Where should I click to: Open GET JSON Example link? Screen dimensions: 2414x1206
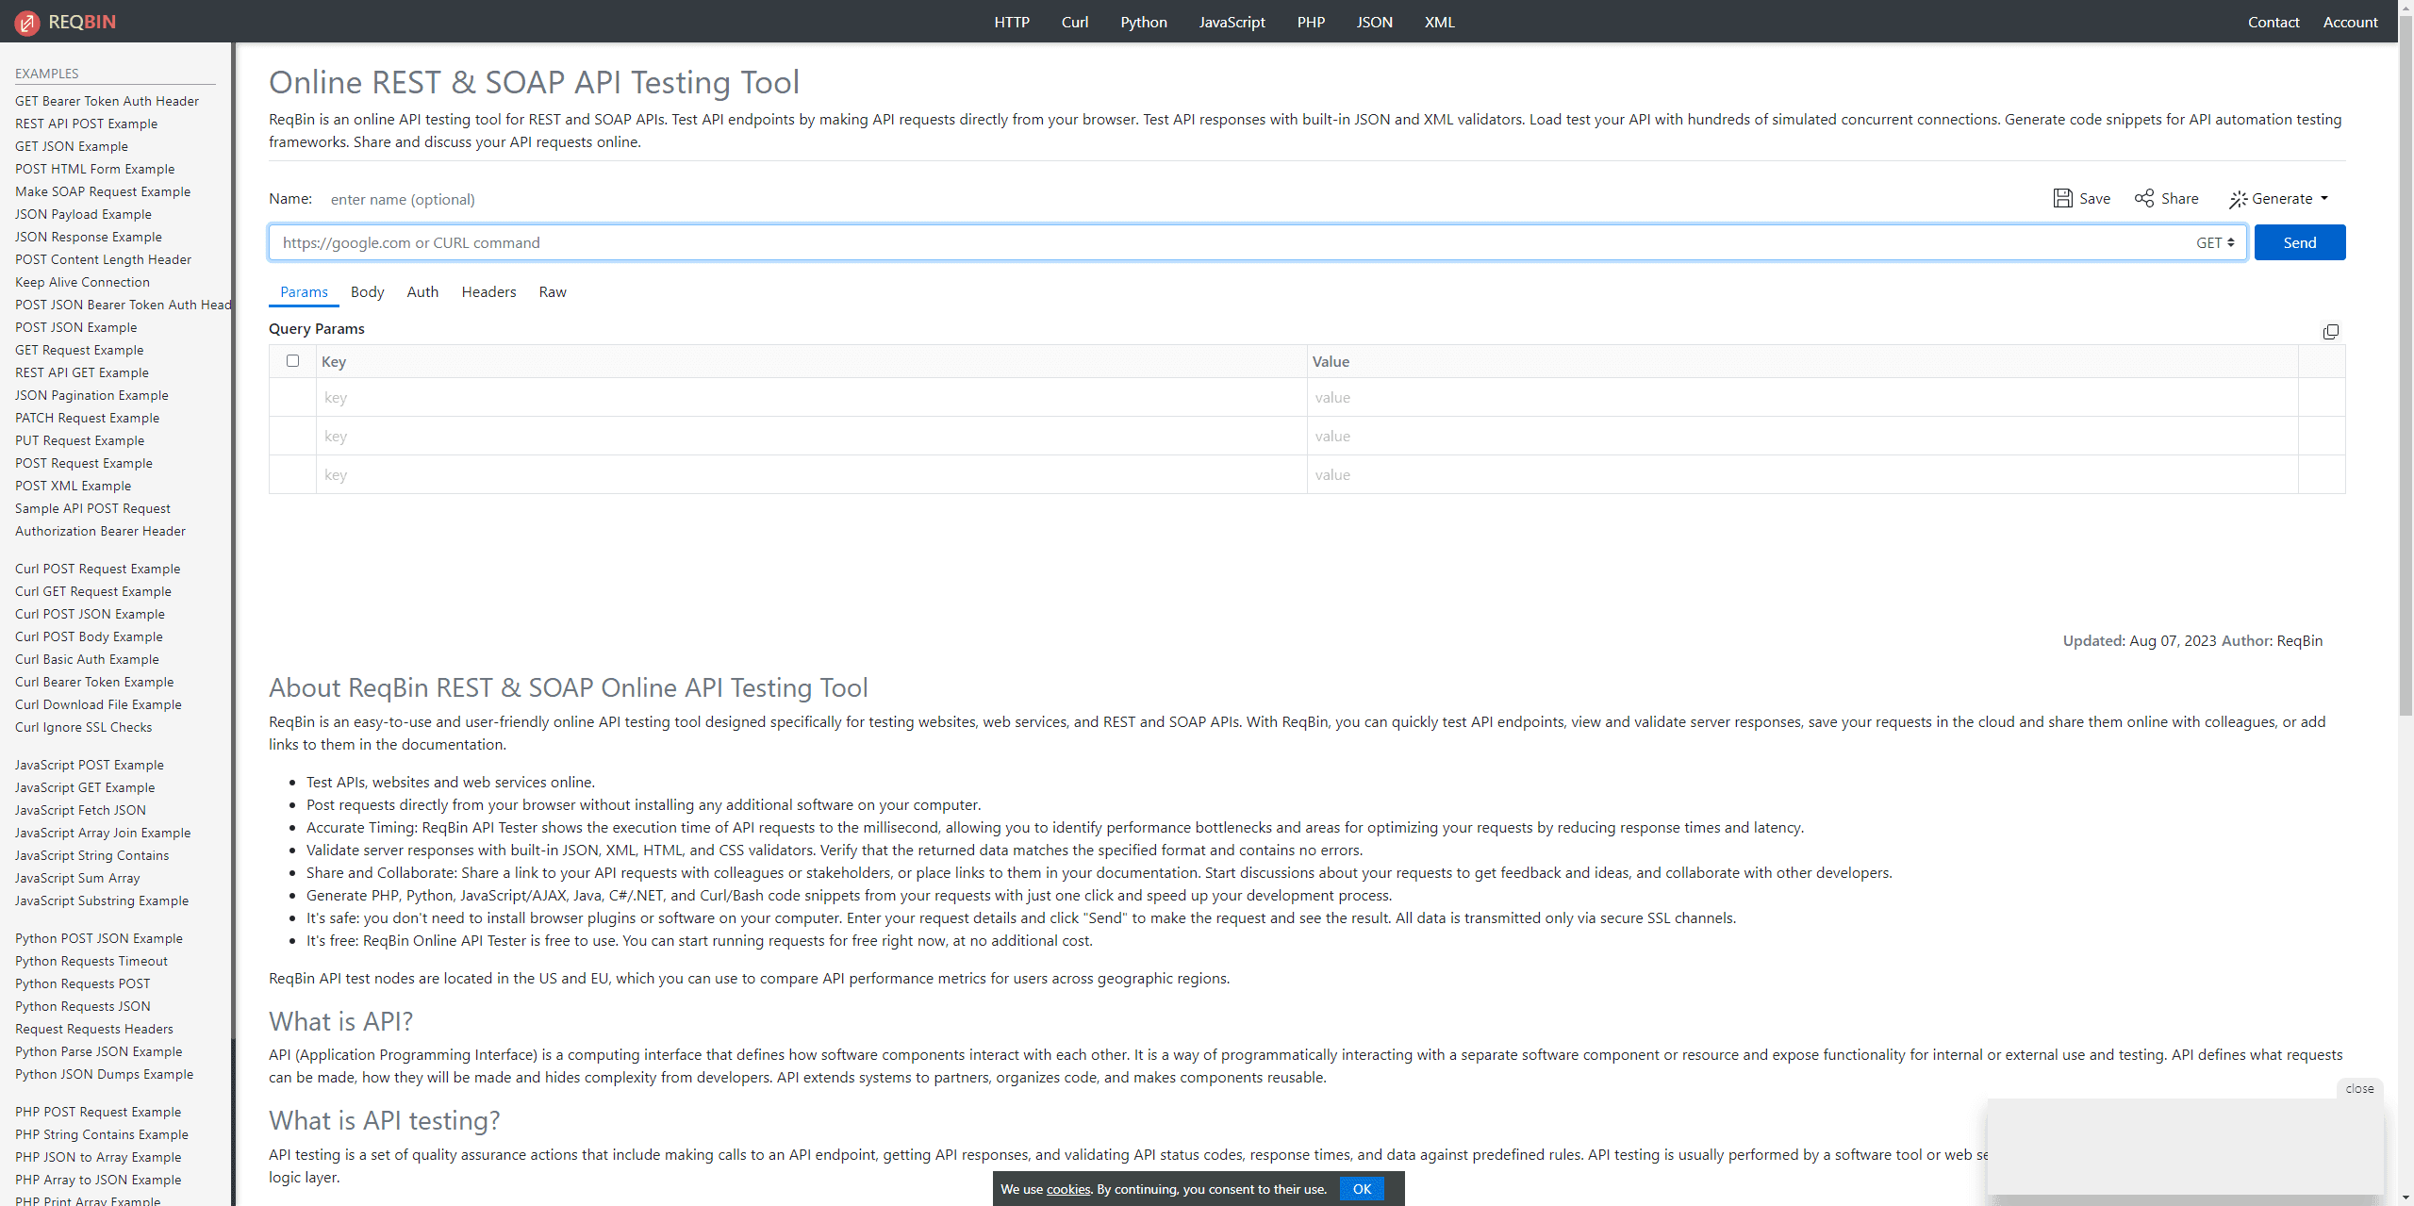[72, 146]
